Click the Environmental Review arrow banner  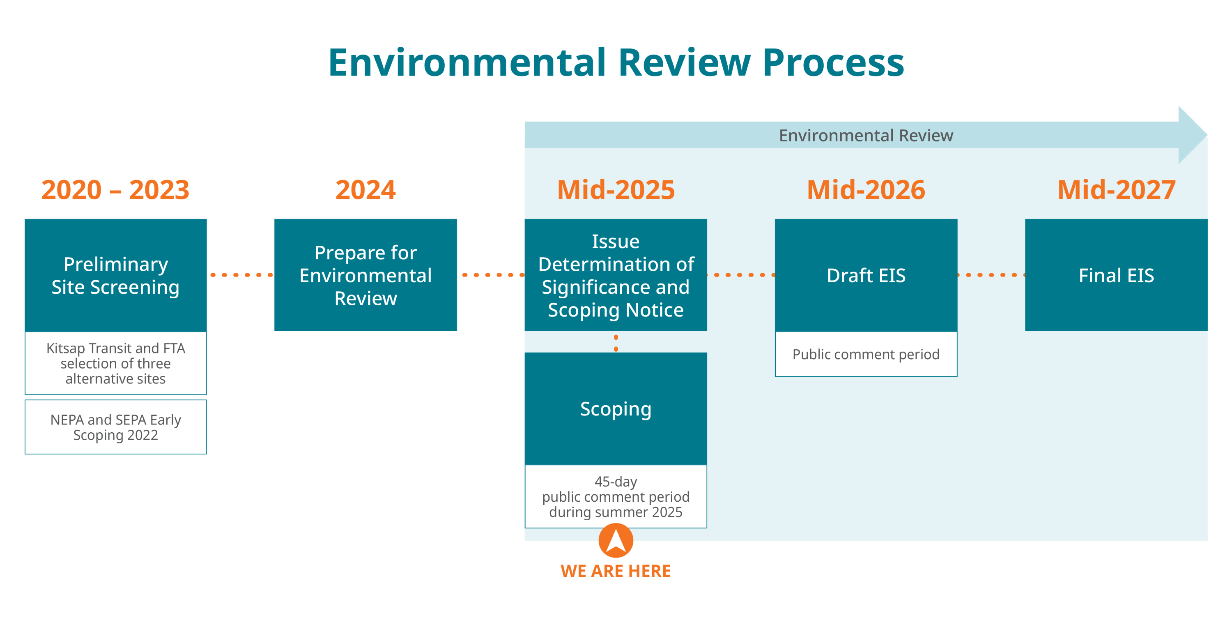(866, 136)
